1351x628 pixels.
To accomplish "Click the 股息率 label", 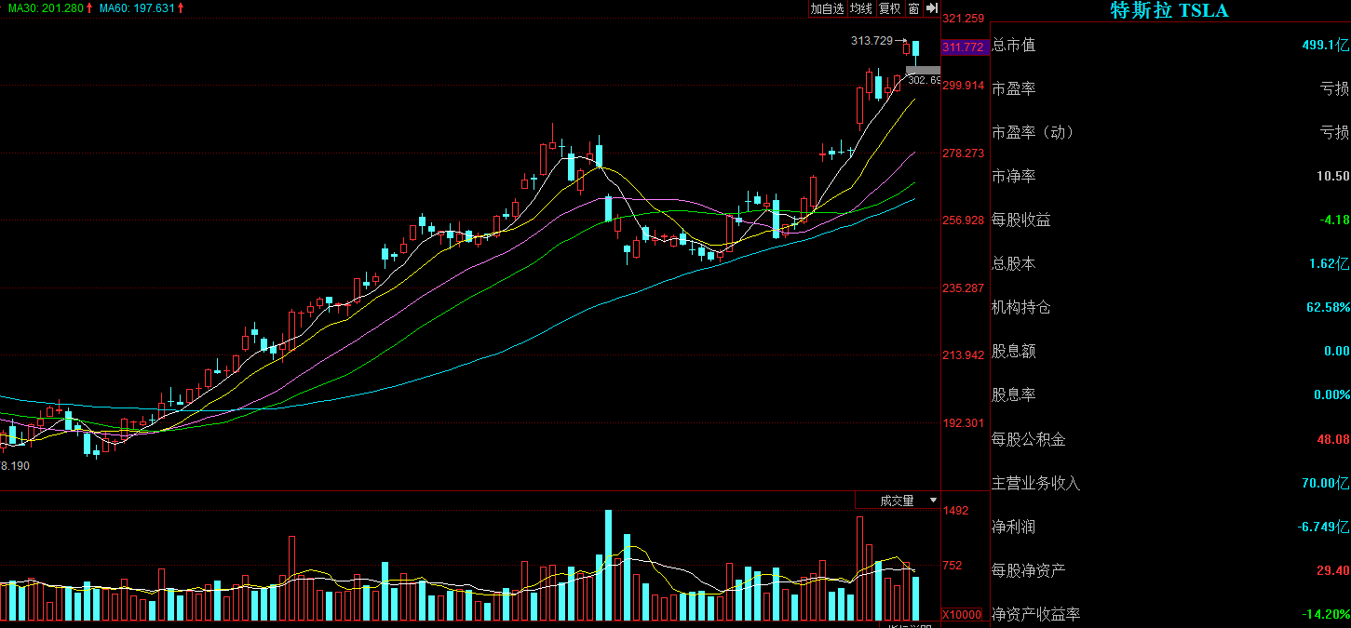I will tap(1013, 394).
